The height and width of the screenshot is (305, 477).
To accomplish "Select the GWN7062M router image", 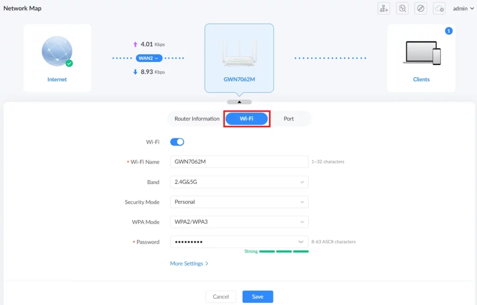I will tap(239, 53).
